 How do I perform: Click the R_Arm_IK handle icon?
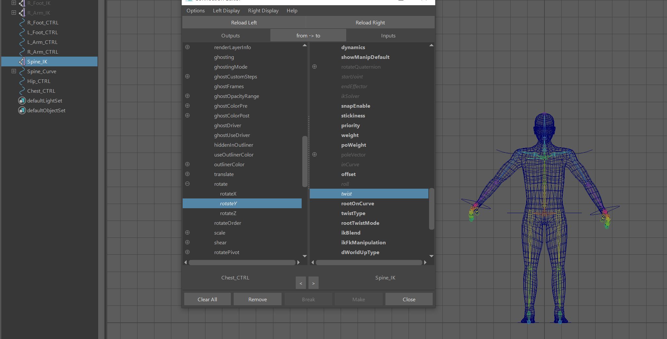[22, 13]
